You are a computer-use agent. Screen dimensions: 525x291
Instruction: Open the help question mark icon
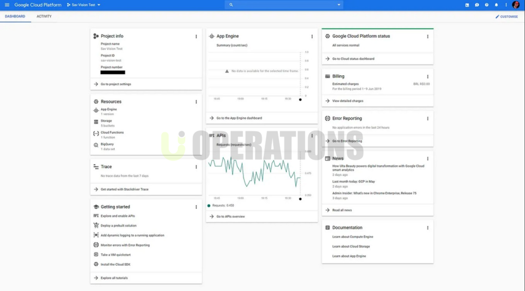click(x=487, y=5)
